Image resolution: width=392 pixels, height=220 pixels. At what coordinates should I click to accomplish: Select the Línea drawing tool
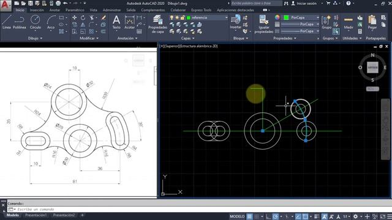coord(7,22)
